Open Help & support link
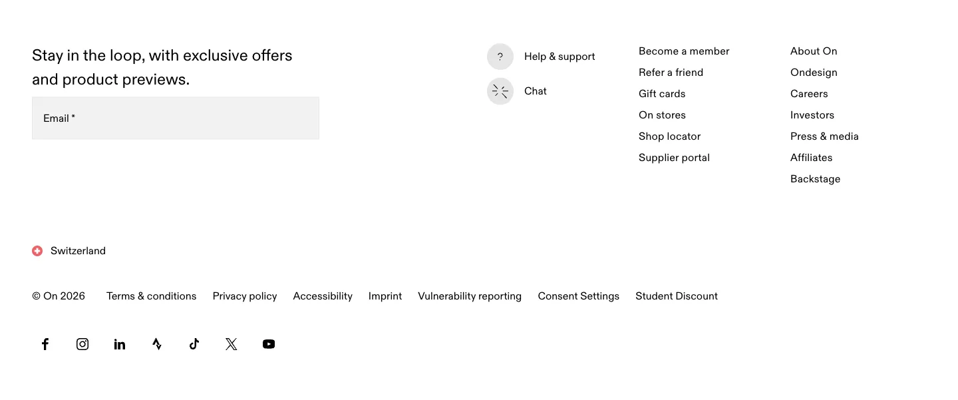958x400 pixels. point(559,57)
